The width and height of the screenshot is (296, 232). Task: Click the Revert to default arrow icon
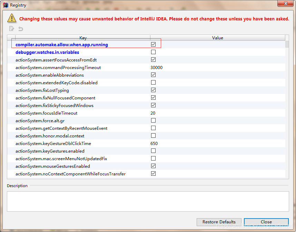click(21, 29)
